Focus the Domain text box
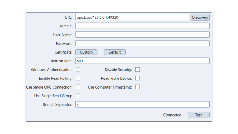Screen dimensions: 238x134 [x=142, y=26]
